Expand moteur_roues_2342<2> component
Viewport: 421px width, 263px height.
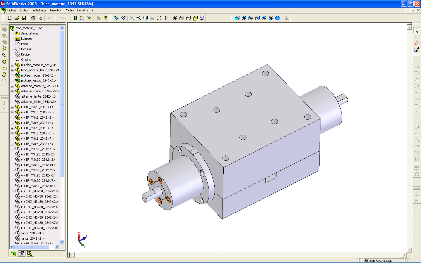(x=12, y=81)
